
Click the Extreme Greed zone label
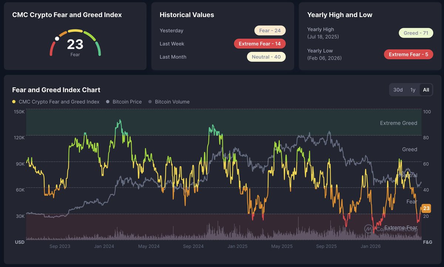(x=398, y=123)
